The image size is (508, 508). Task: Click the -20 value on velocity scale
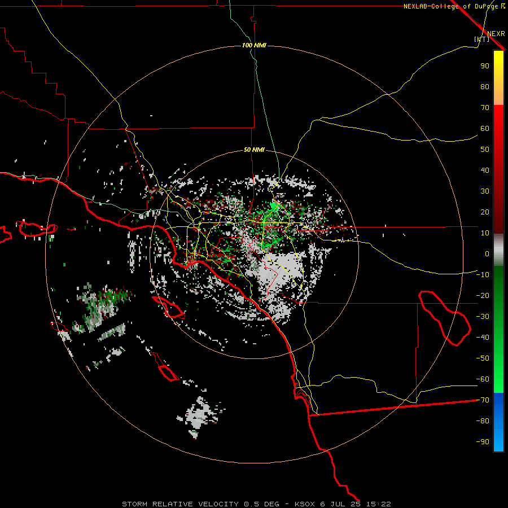(x=483, y=295)
